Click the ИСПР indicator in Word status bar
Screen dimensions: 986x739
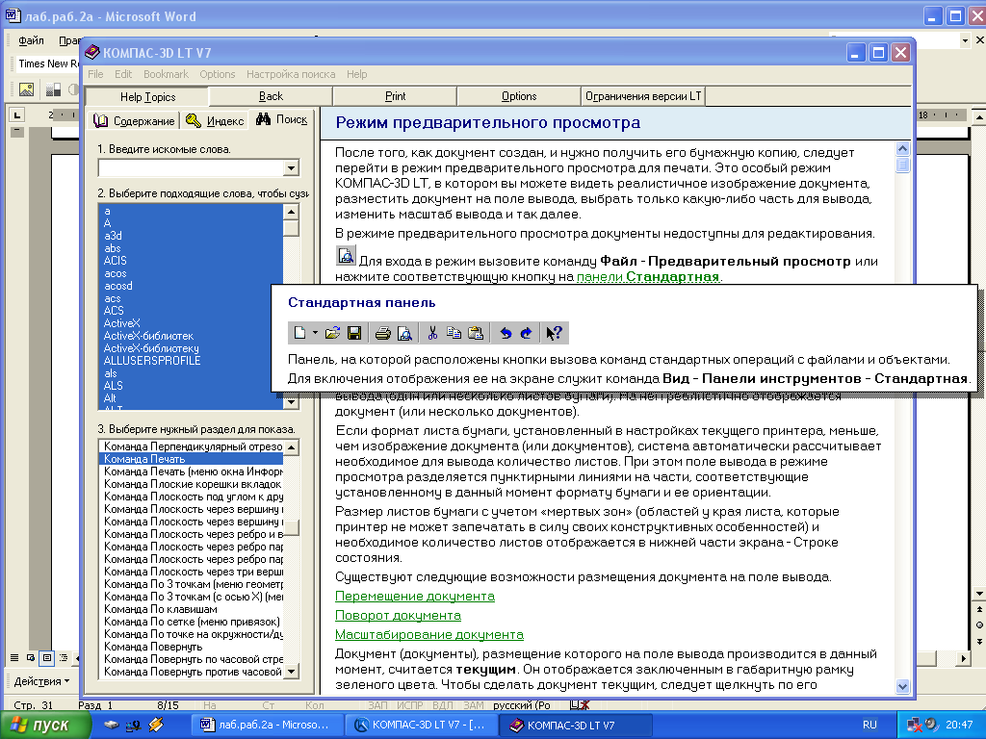[x=410, y=705]
